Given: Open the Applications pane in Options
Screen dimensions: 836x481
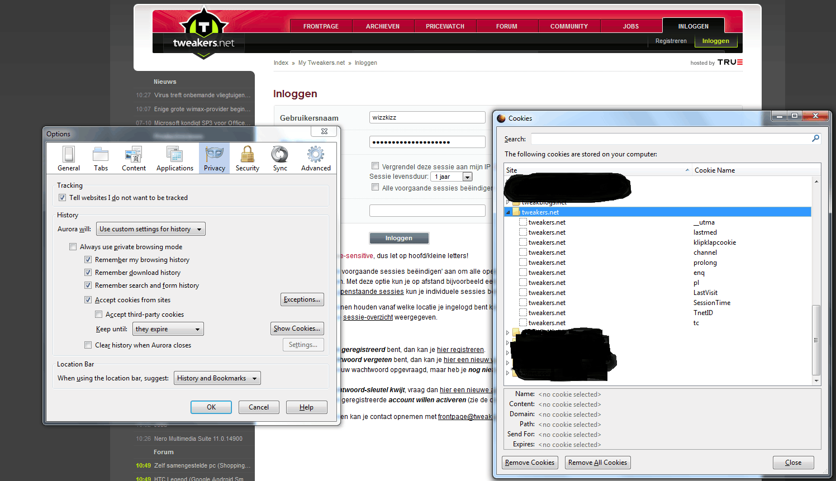Looking at the screenshot, I should [175, 158].
